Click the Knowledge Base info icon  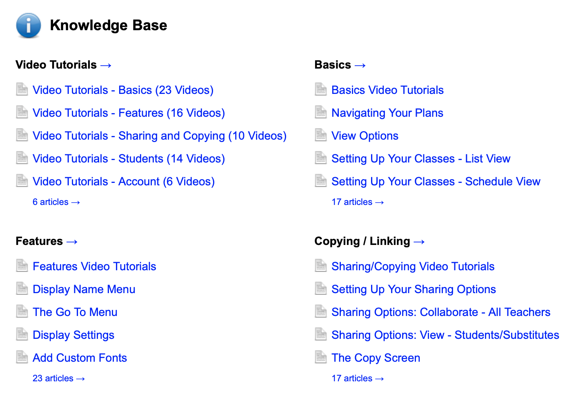tap(28, 25)
